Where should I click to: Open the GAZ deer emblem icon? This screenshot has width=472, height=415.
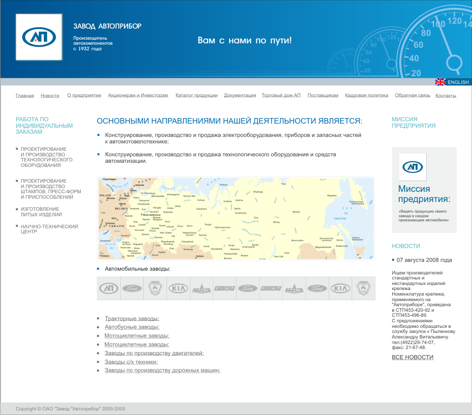click(x=155, y=288)
